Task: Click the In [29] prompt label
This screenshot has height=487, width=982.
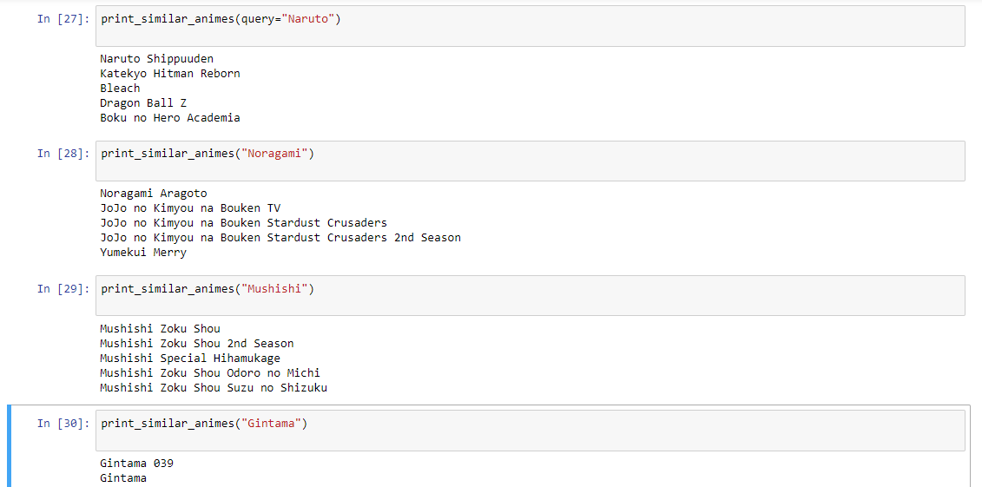Action: pos(63,288)
